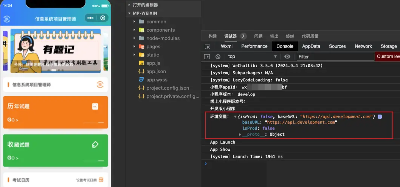Viewport: 400px width, 187px height.
Task: Switch to 代码质量 tab
Action: point(310,36)
